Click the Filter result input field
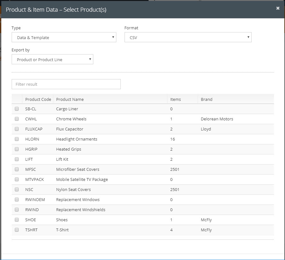285x260 pixels. pyautogui.click(x=66, y=84)
